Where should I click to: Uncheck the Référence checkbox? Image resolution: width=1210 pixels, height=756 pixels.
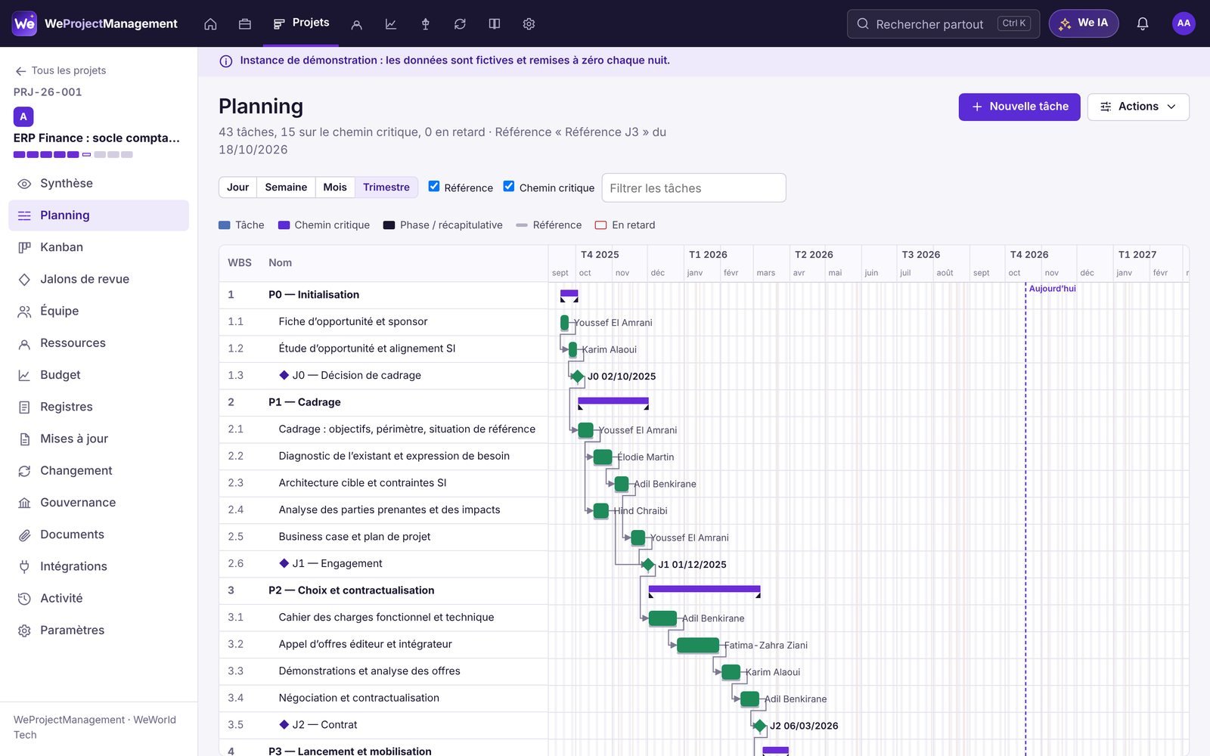[434, 186]
